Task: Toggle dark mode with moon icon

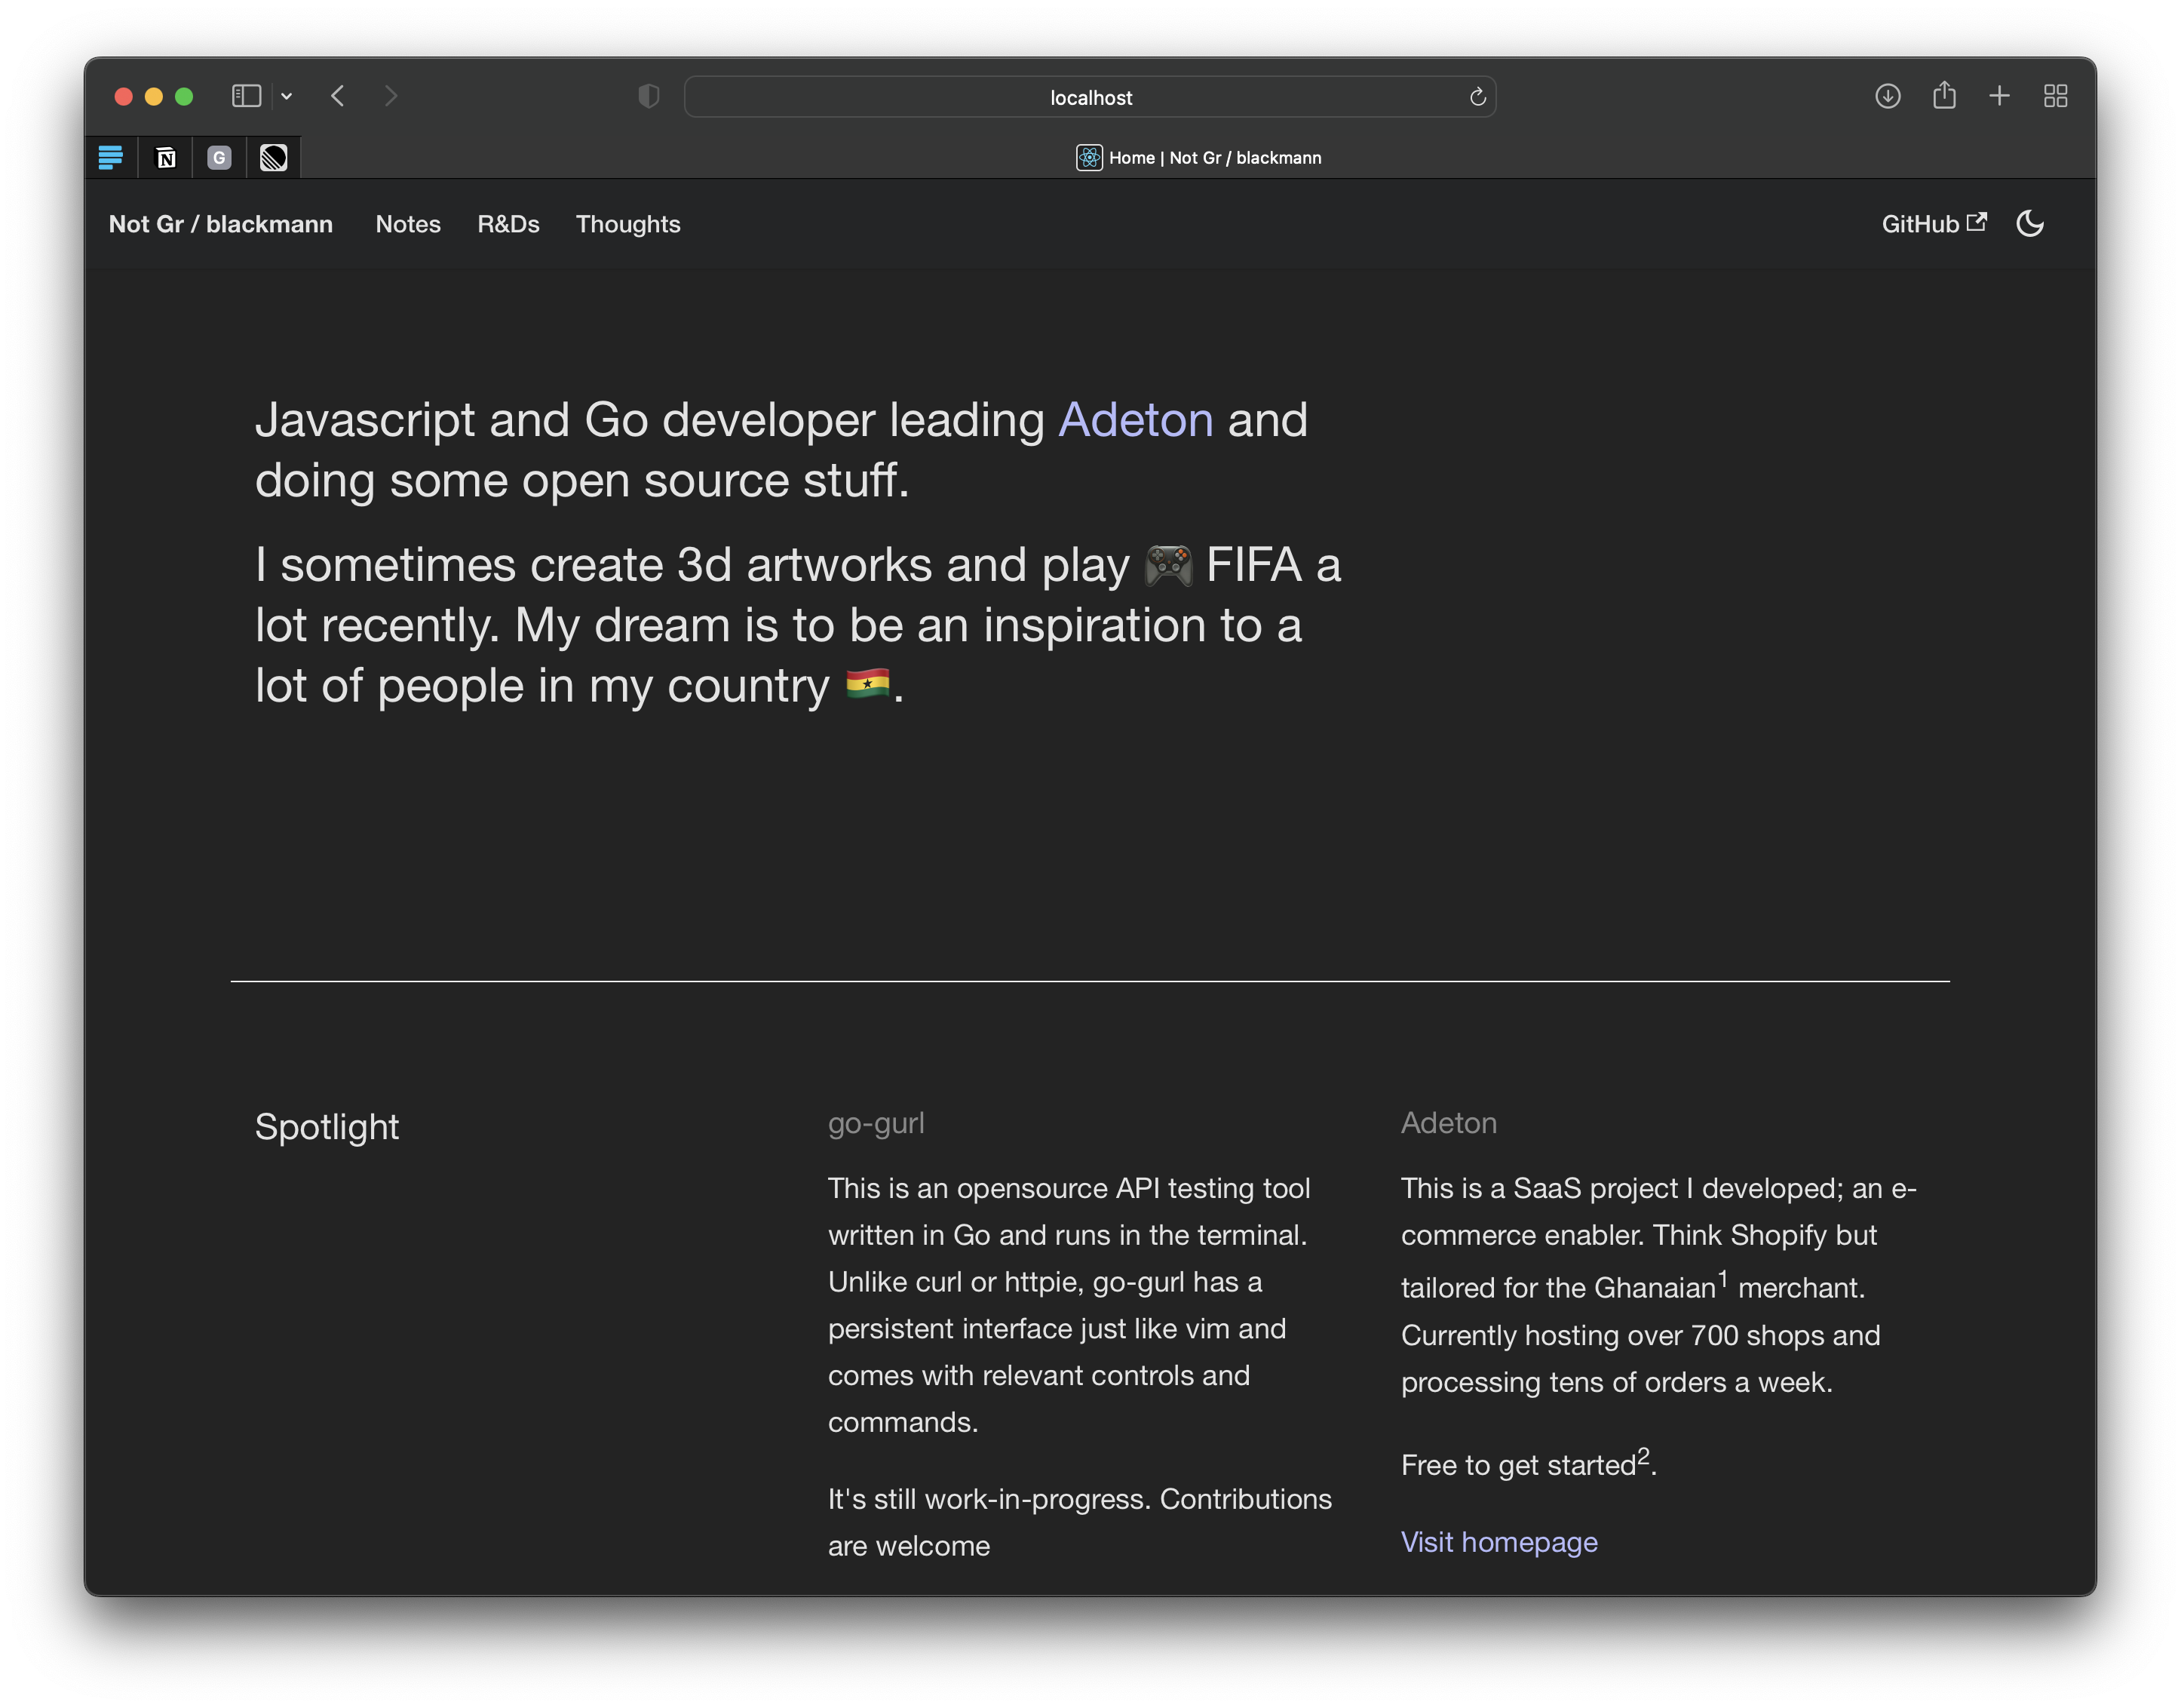Action: point(2029,223)
